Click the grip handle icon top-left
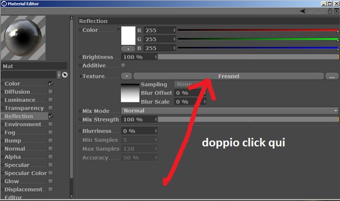The width and height of the screenshot is (340, 201). pos(4,11)
